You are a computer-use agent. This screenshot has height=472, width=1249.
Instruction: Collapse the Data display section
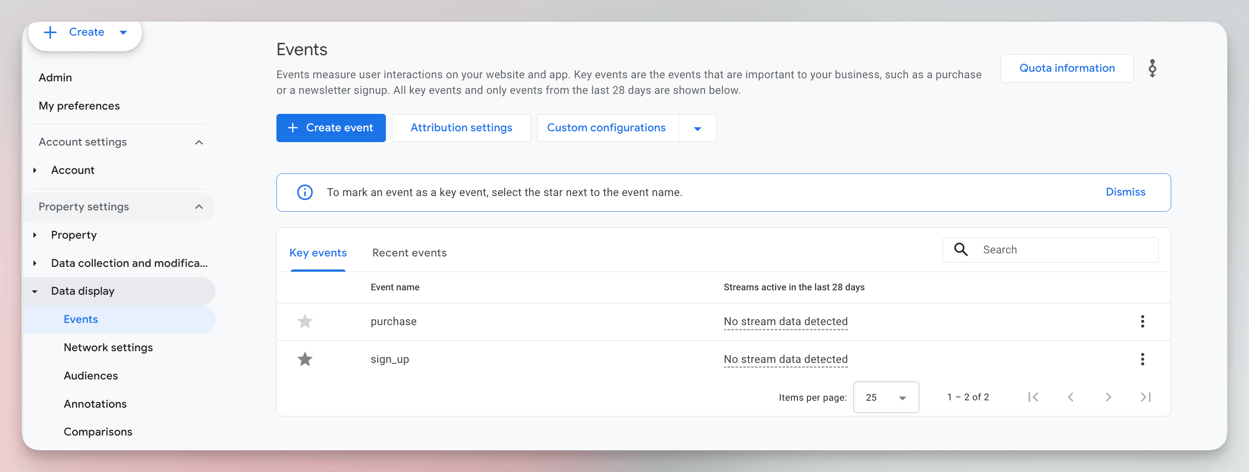pyautogui.click(x=35, y=292)
